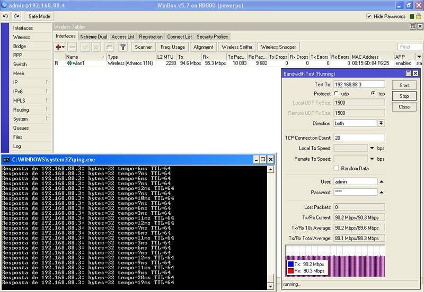The height and width of the screenshot is (292, 424).
Task: Enable the Random Data checkbox
Action: coord(336,168)
